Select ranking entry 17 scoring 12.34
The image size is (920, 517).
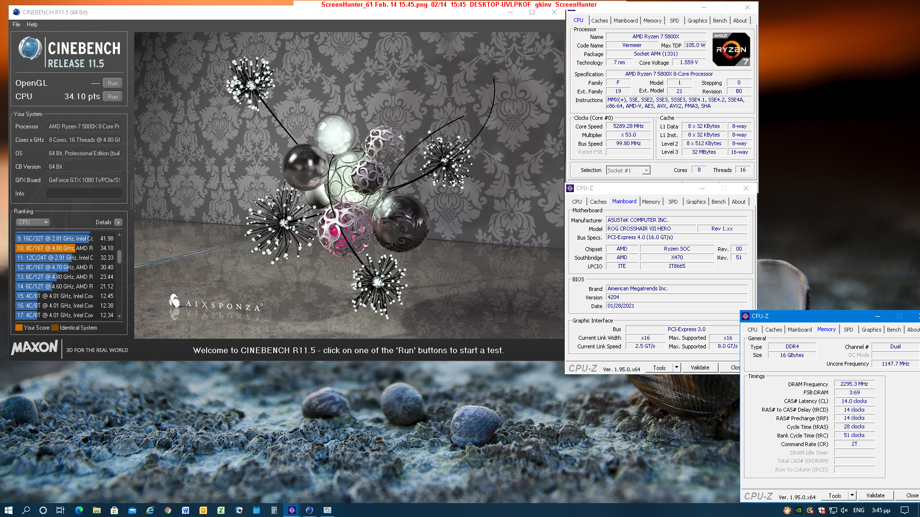point(65,315)
